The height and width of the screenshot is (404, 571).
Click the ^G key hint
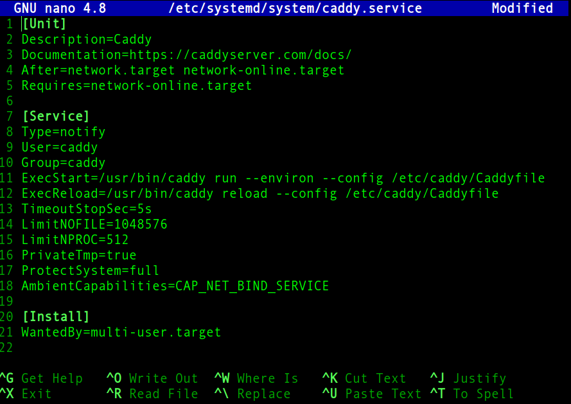click(x=7, y=378)
